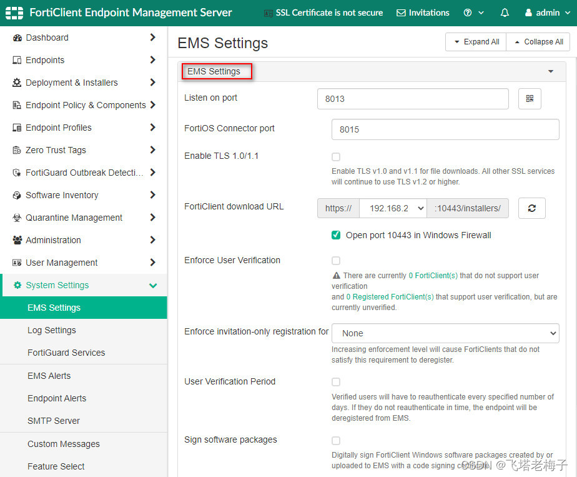This screenshot has width=577, height=477.
Task: Click the EMS Settings section header
Action: [x=372, y=71]
